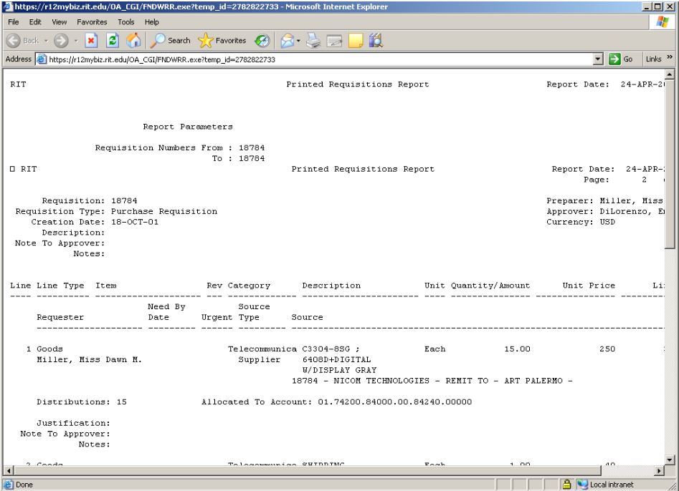Click the Research binoculars icon
679x491 pixels.
[x=376, y=41]
